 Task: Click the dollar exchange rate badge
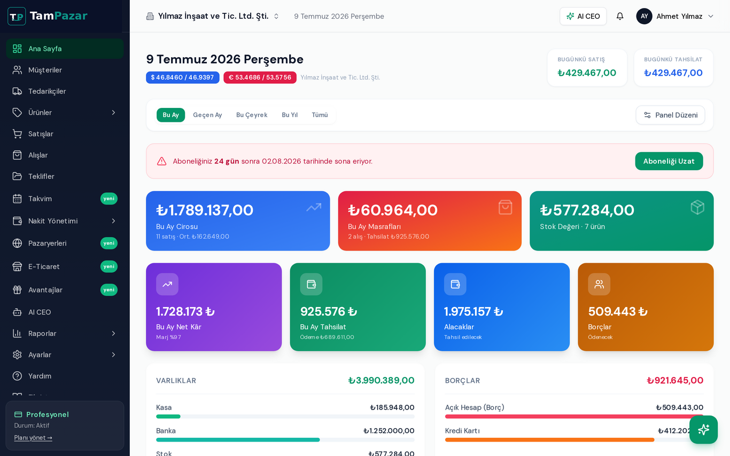pos(183,77)
